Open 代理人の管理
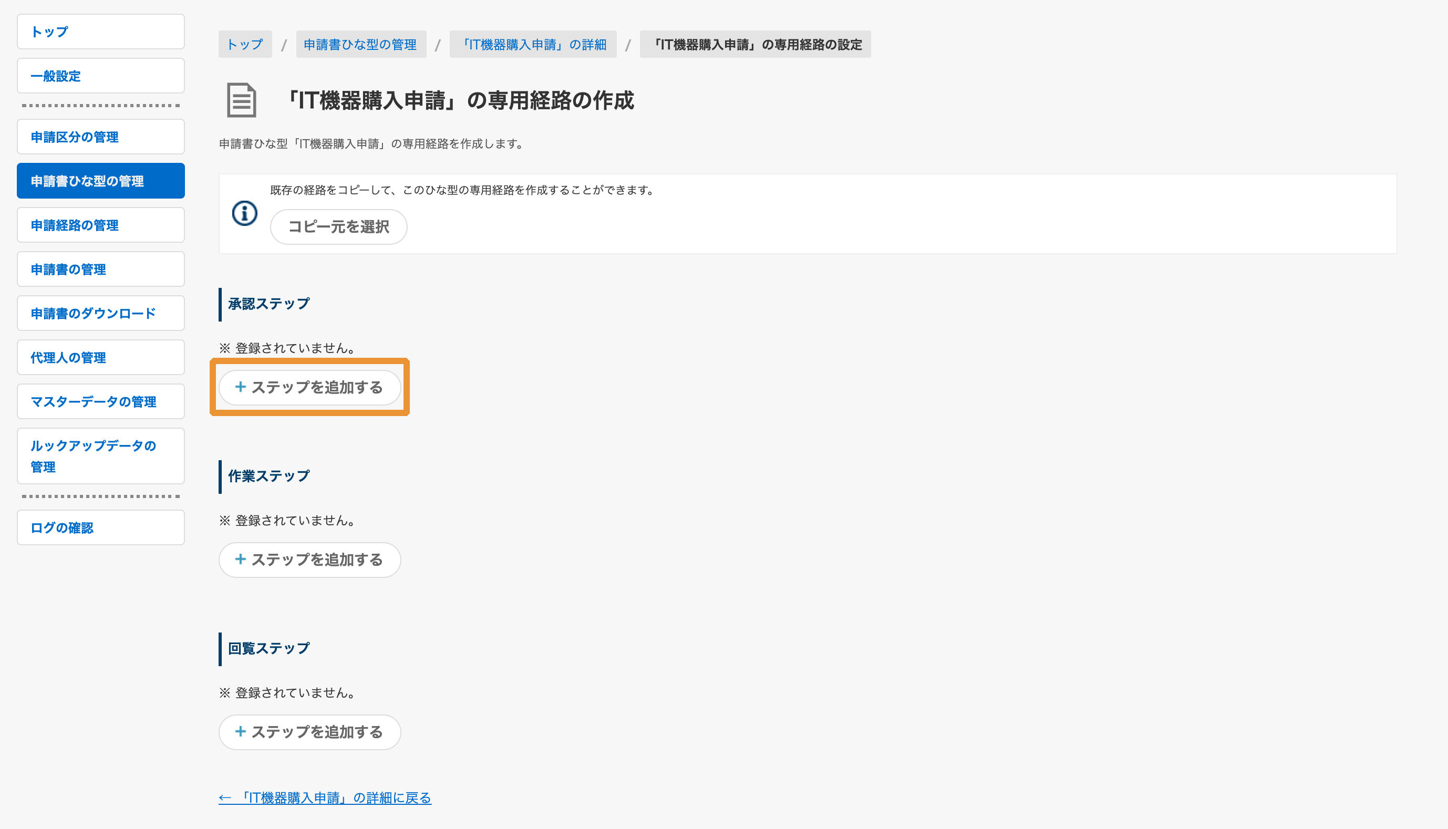Screen dimensions: 1448x829 pos(101,358)
